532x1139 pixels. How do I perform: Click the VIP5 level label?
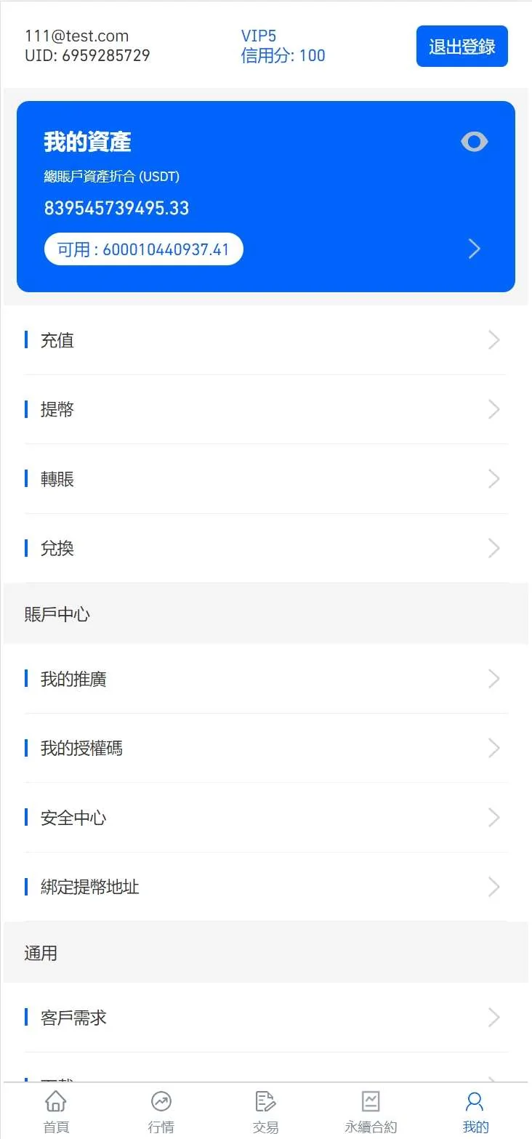(259, 36)
